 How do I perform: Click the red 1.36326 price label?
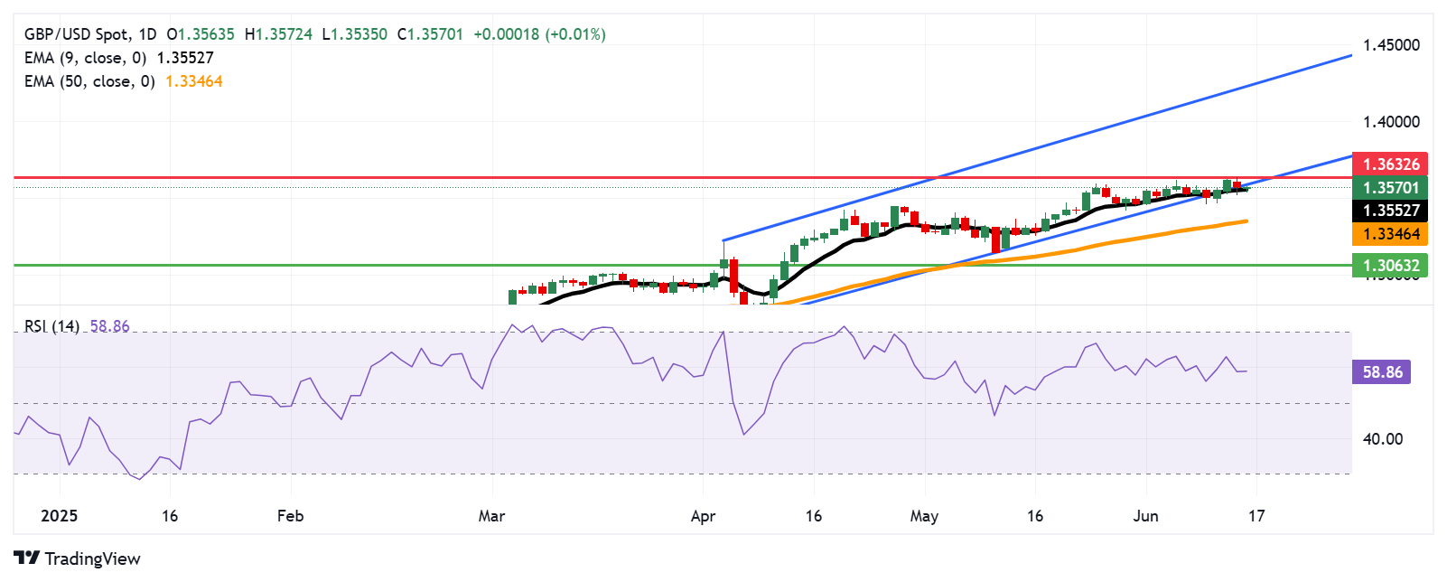pos(1390,164)
